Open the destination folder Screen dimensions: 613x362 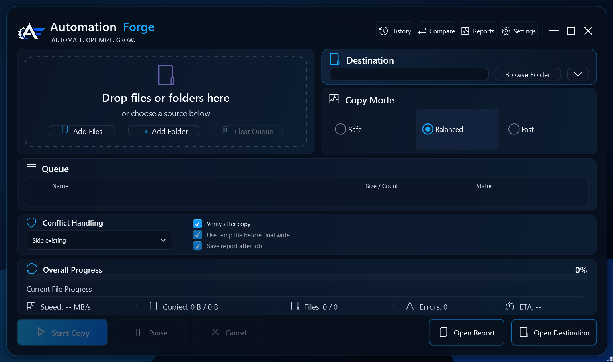tap(554, 332)
